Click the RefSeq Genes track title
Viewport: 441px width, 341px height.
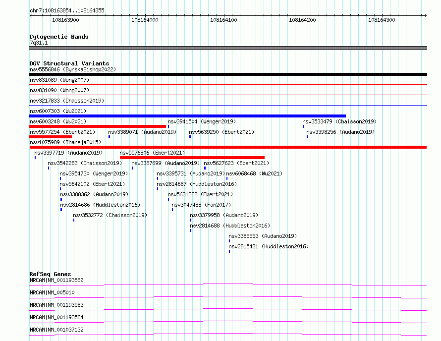[50, 274]
